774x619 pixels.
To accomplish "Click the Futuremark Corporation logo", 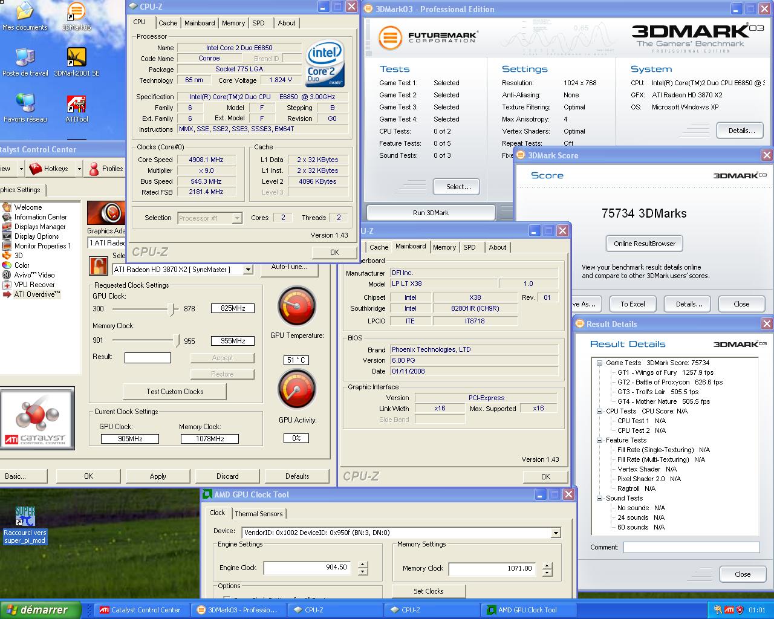I will (428, 37).
